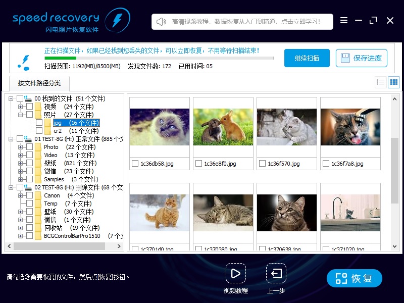Collapse the 00 找到的文件 tree node

(11, 98)
